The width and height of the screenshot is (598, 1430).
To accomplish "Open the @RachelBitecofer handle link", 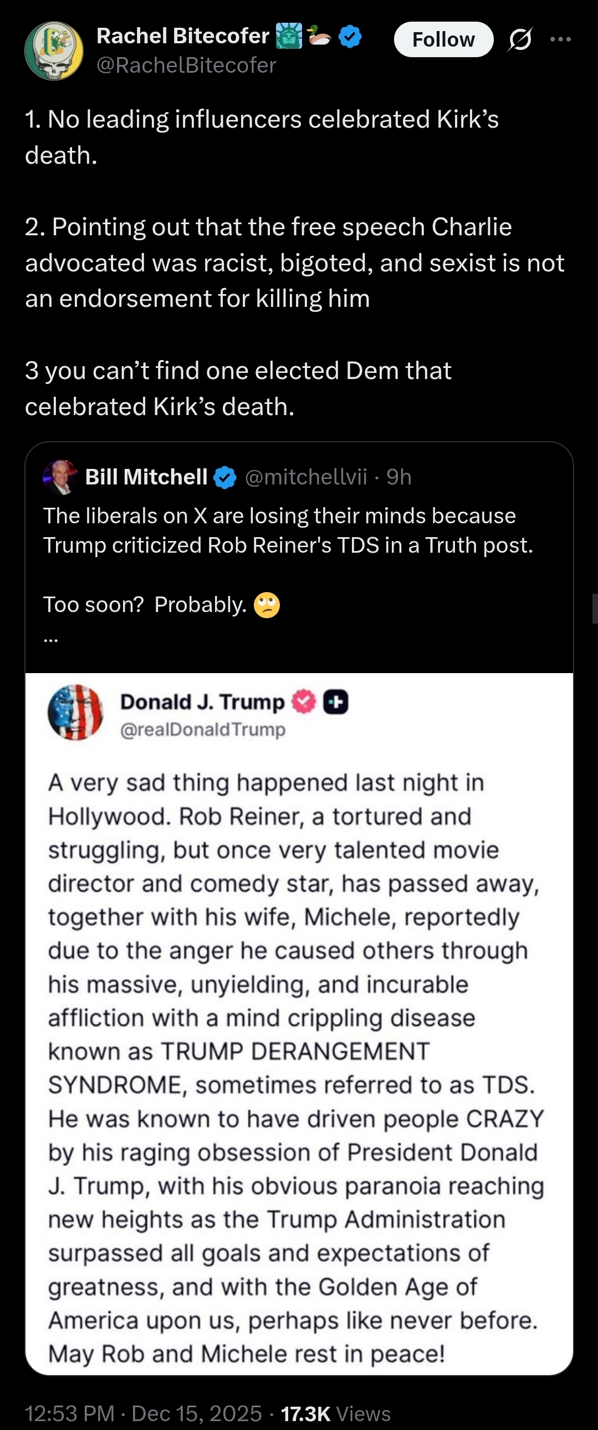I will [186, 65].
